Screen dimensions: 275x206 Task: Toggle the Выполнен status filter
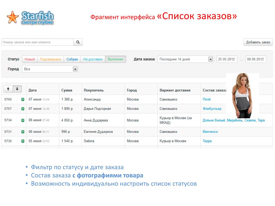[x=115, y=59]
